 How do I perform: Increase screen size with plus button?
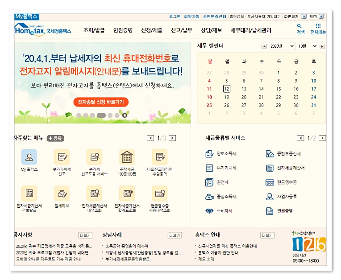tap(321, 16)
